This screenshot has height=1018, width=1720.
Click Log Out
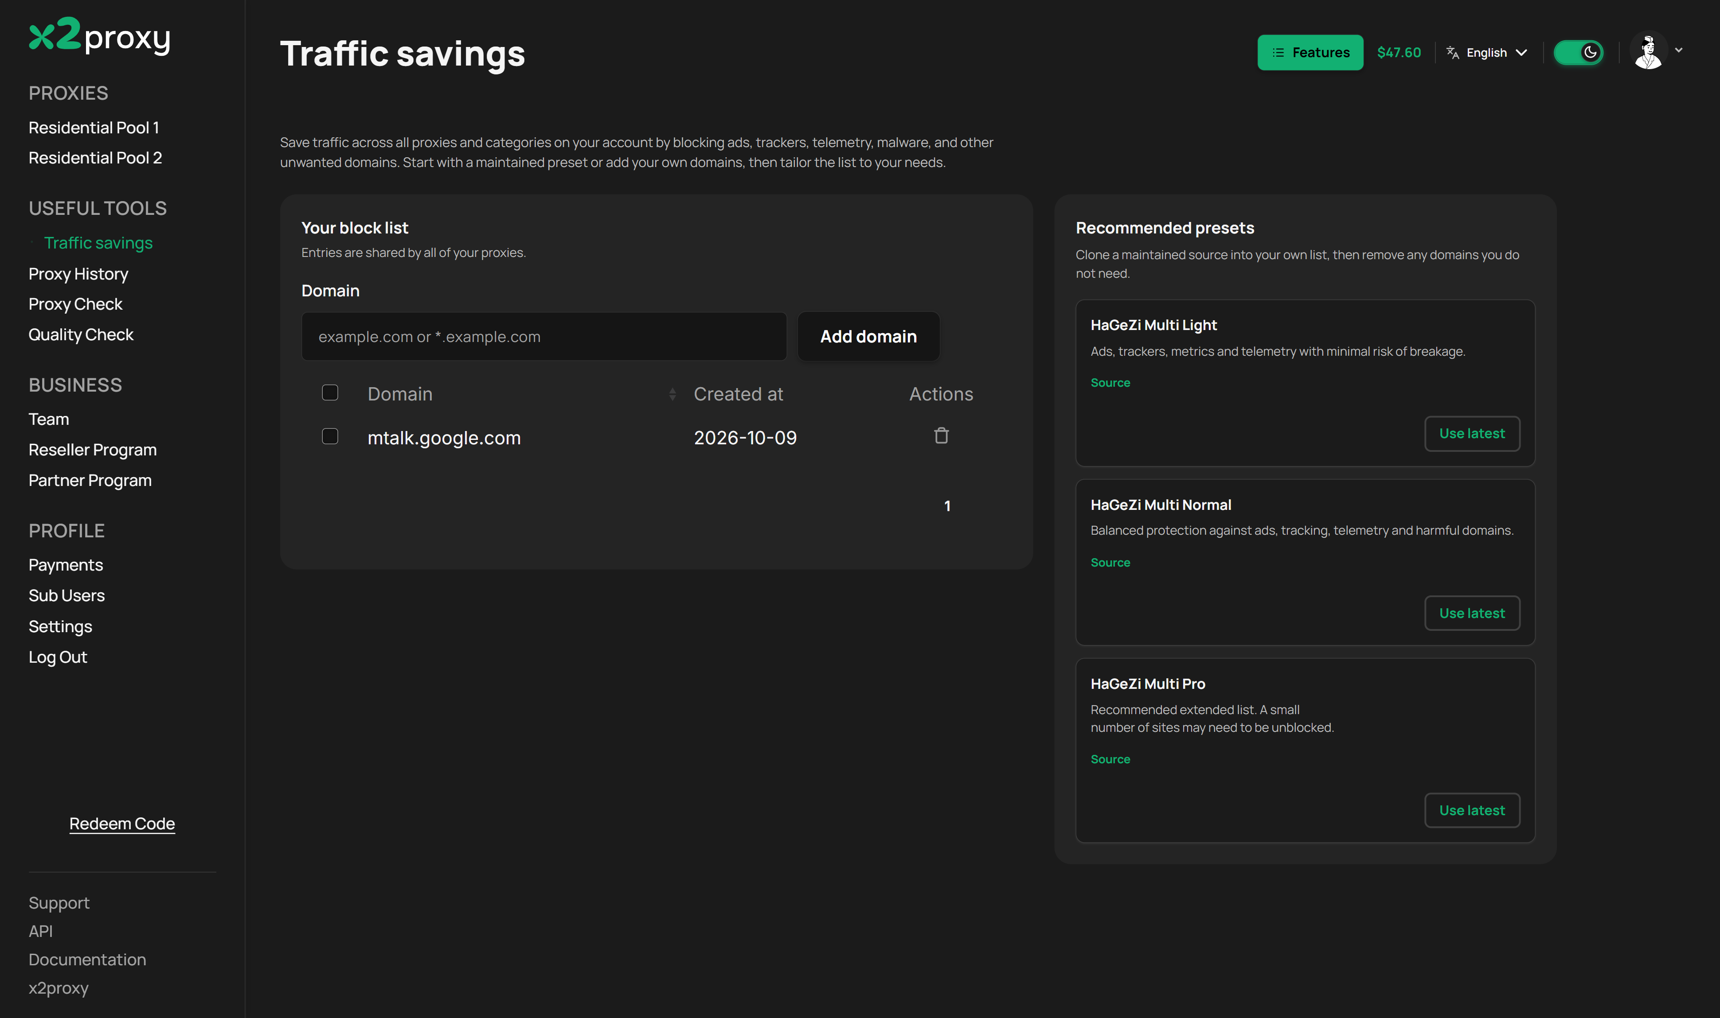[x=58, y=657]
